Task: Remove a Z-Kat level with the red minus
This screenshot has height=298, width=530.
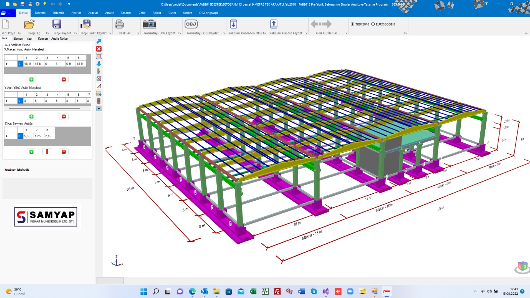Action: (64, 152)
